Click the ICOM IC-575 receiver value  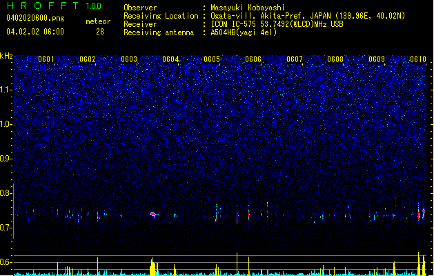(x=277, y=24)
